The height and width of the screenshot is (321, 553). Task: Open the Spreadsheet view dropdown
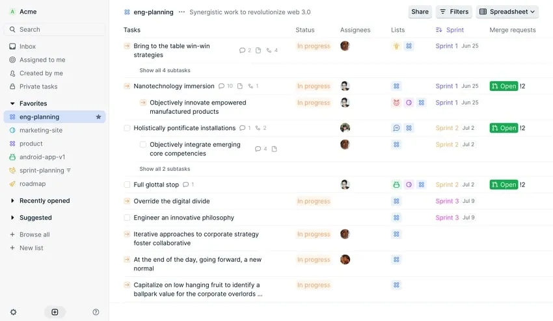pyautogui.click(x=507, y=12)
